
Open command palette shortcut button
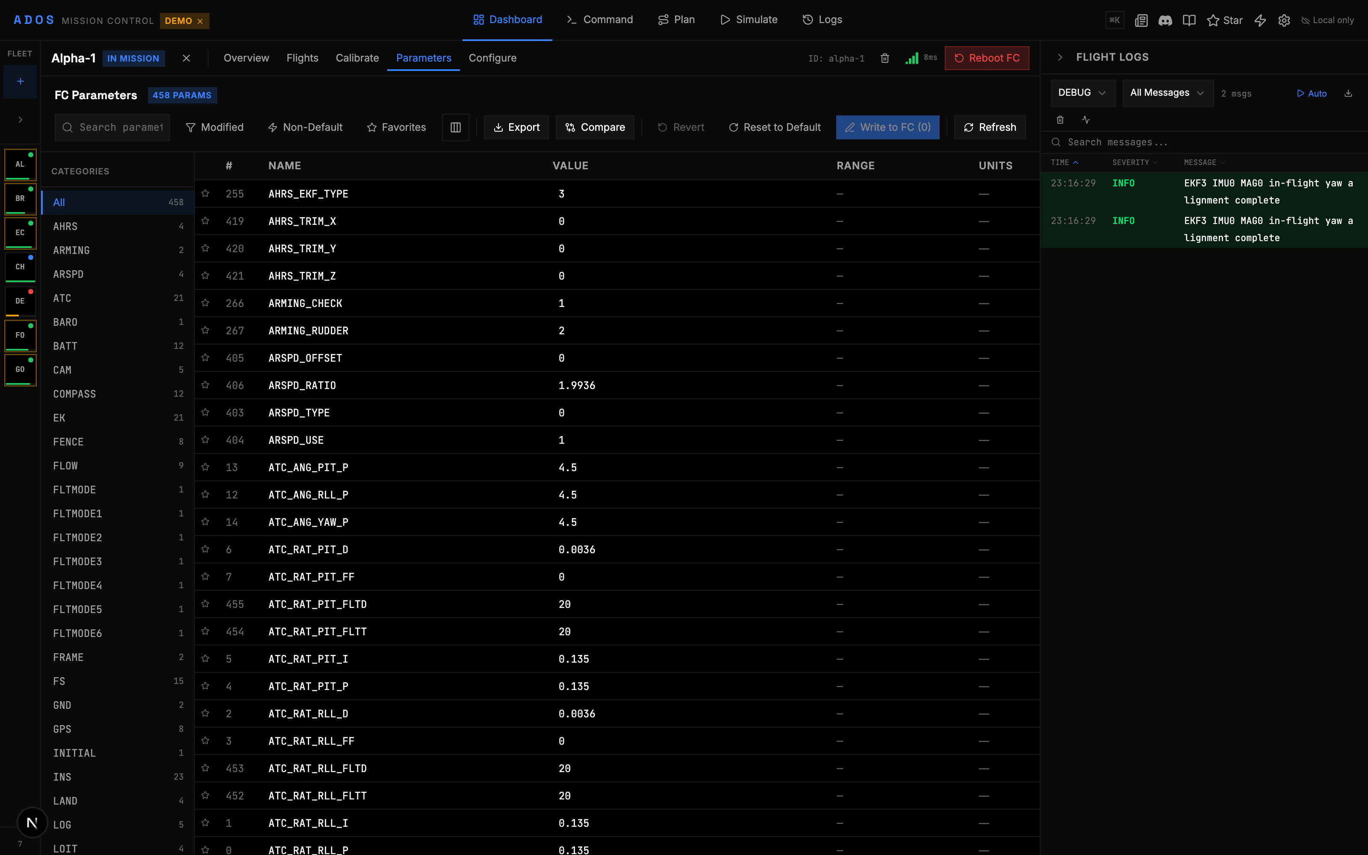point(1114,21)
